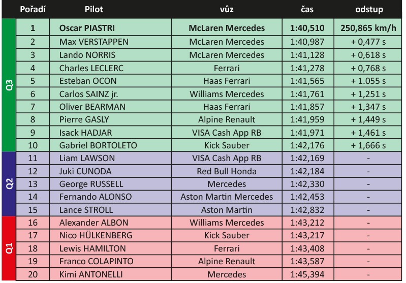Select Lewis HAMILTON's time 1:43,408
Viewport: 406px width, 283px height.
click(x=308, y=248)
